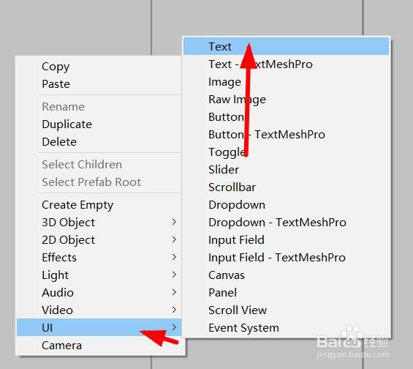Add an Input Field element

(286, 240)
